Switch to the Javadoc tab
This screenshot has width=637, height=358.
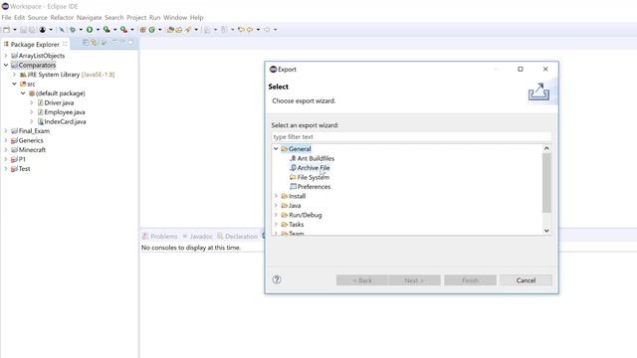tap(197, 237)
